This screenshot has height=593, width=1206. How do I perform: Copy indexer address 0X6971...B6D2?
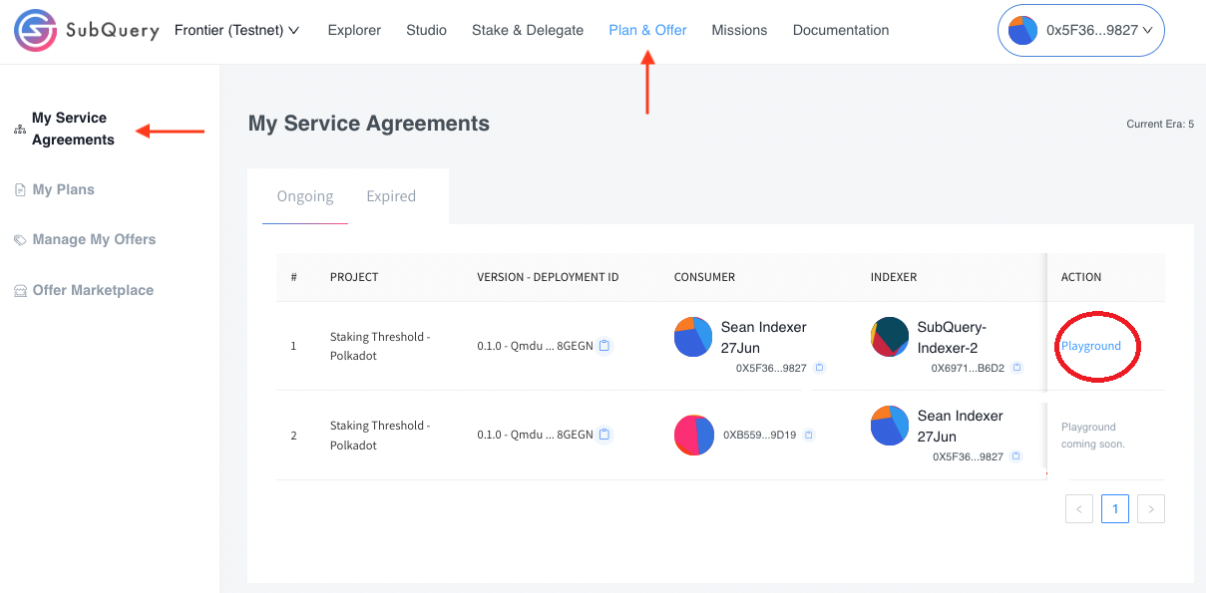[x=1016, y=368]
